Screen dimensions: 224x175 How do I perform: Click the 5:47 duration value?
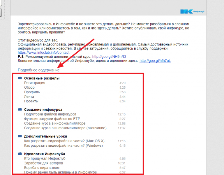click(x=122, y=168)
